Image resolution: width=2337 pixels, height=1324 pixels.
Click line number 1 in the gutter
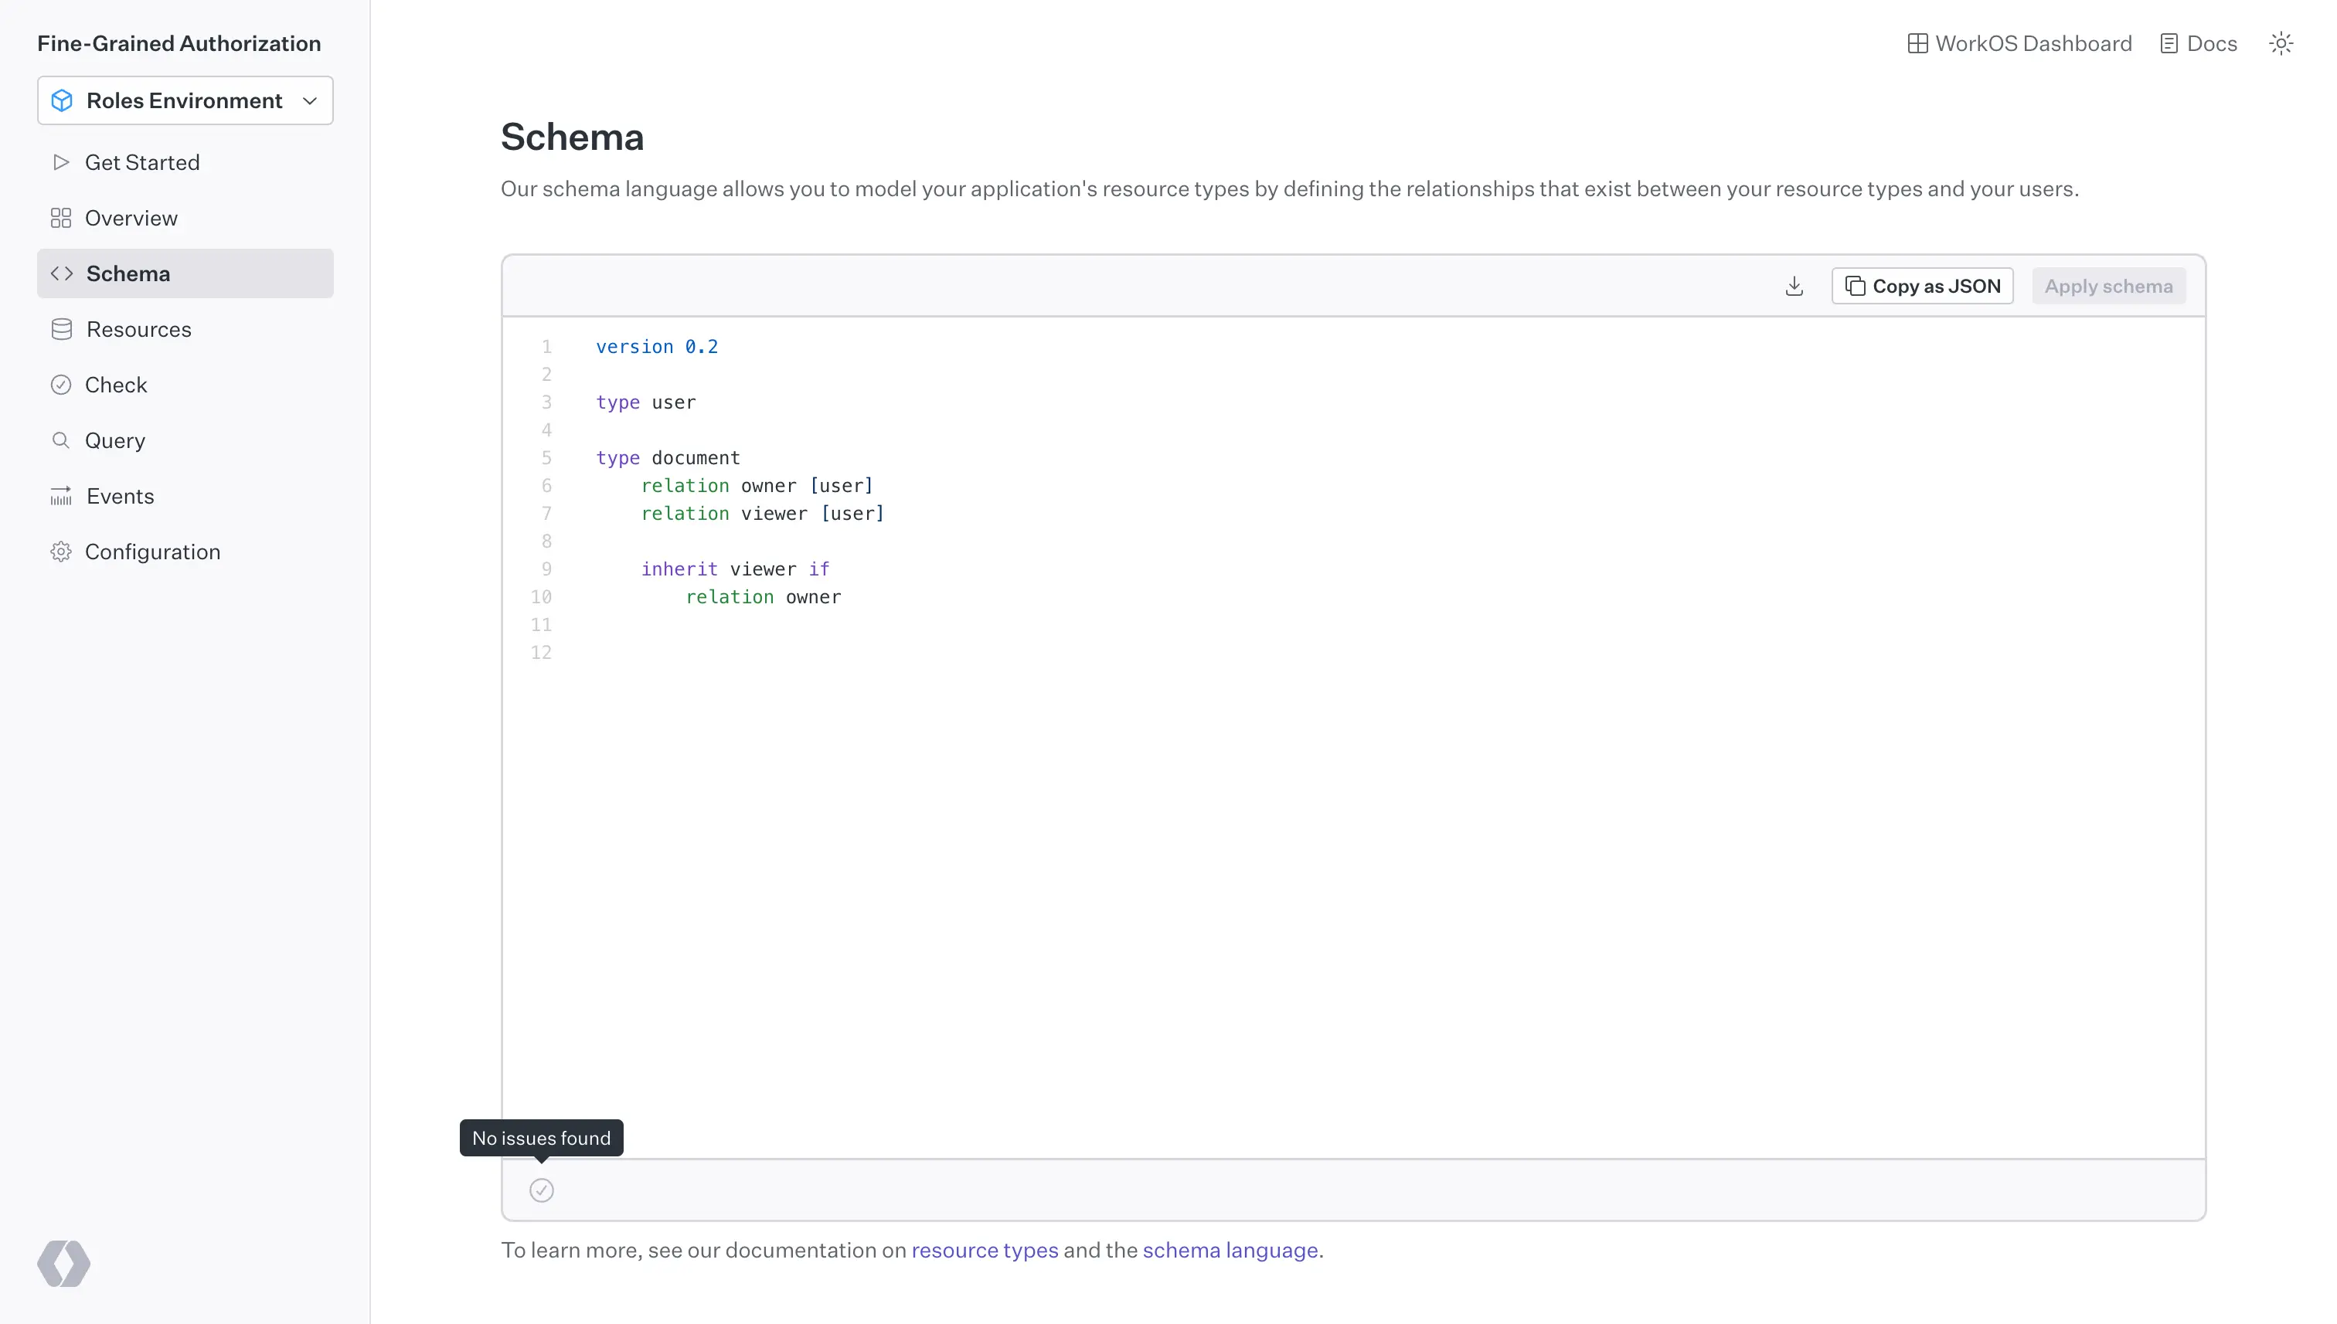[x=546, y=347]
